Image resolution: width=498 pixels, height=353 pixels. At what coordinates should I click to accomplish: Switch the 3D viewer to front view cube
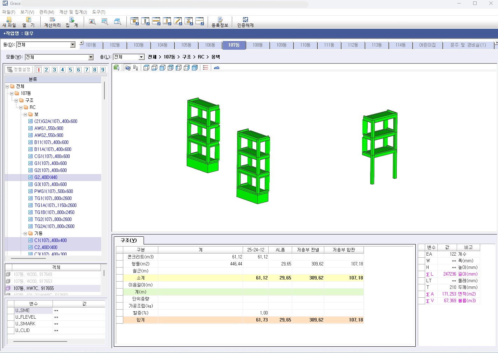pos(162,68)
